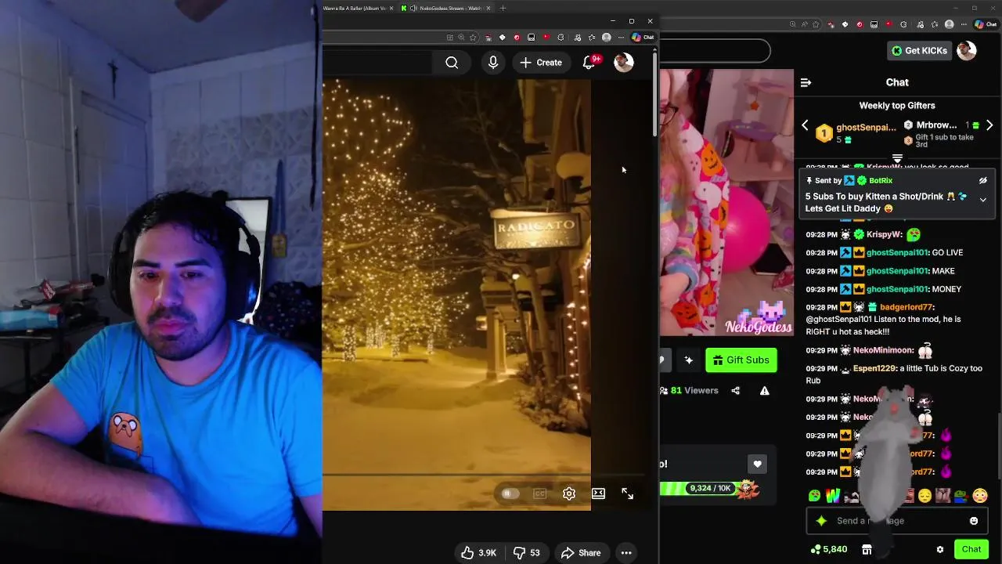Open the YouTube account avatar menu
The width and height of the screenshot is (1002, 564).
[x=624, y=63]
